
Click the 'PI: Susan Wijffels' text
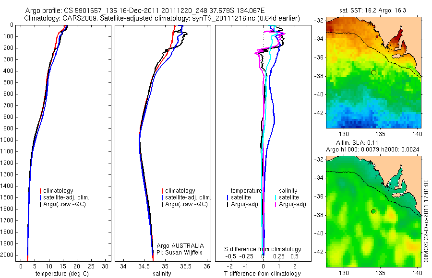(180, 253)
